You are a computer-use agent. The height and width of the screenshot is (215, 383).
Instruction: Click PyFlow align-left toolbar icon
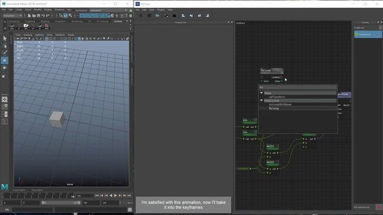(x=183, y=16)
